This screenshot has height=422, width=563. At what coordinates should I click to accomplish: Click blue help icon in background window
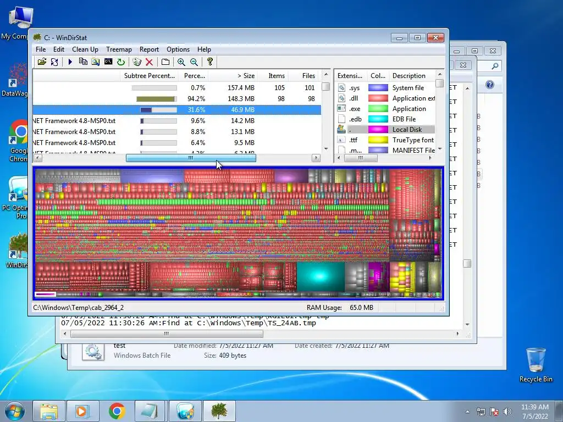click(490, 85)
